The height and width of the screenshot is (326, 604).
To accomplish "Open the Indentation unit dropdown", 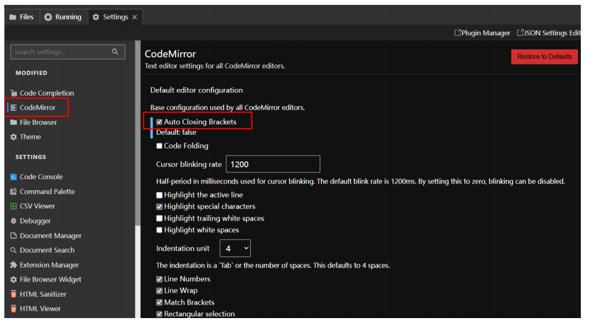I will pos(235,248).
